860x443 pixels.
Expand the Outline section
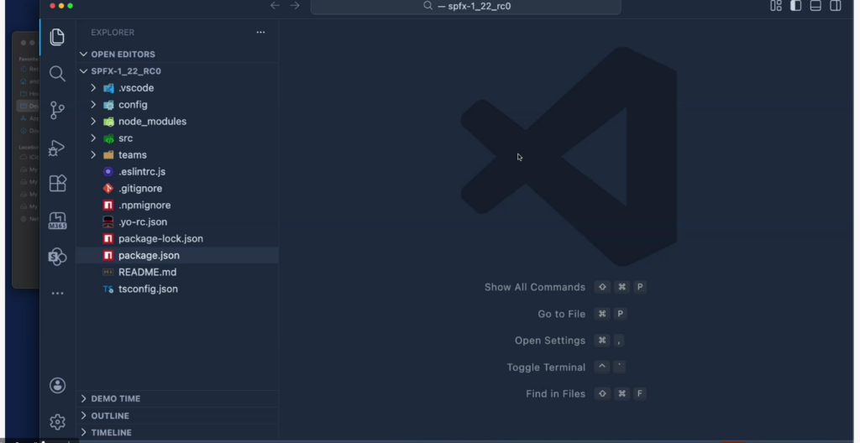pyautogui.click(x=177, y=415)
